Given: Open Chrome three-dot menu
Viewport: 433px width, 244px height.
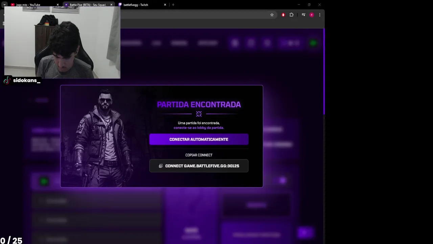Looking at the screenshot, I should pos(320,15).
